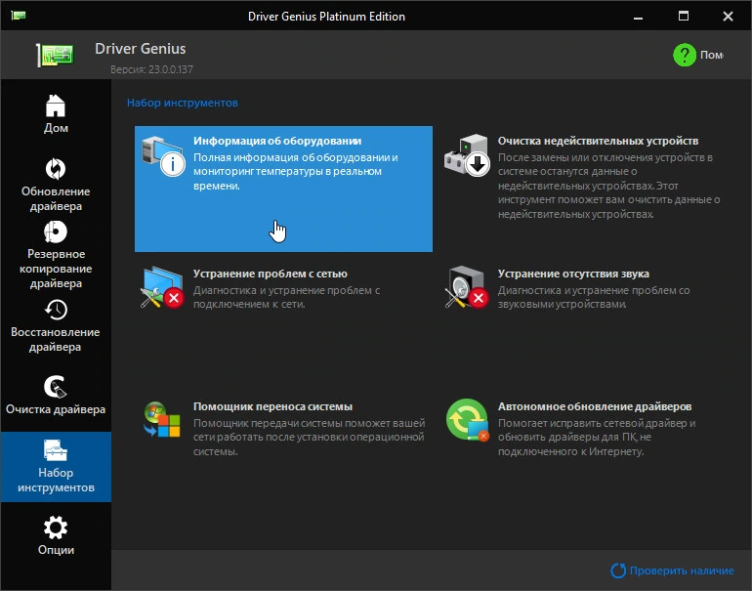Click the Driver Genius header title

[140, 49]
